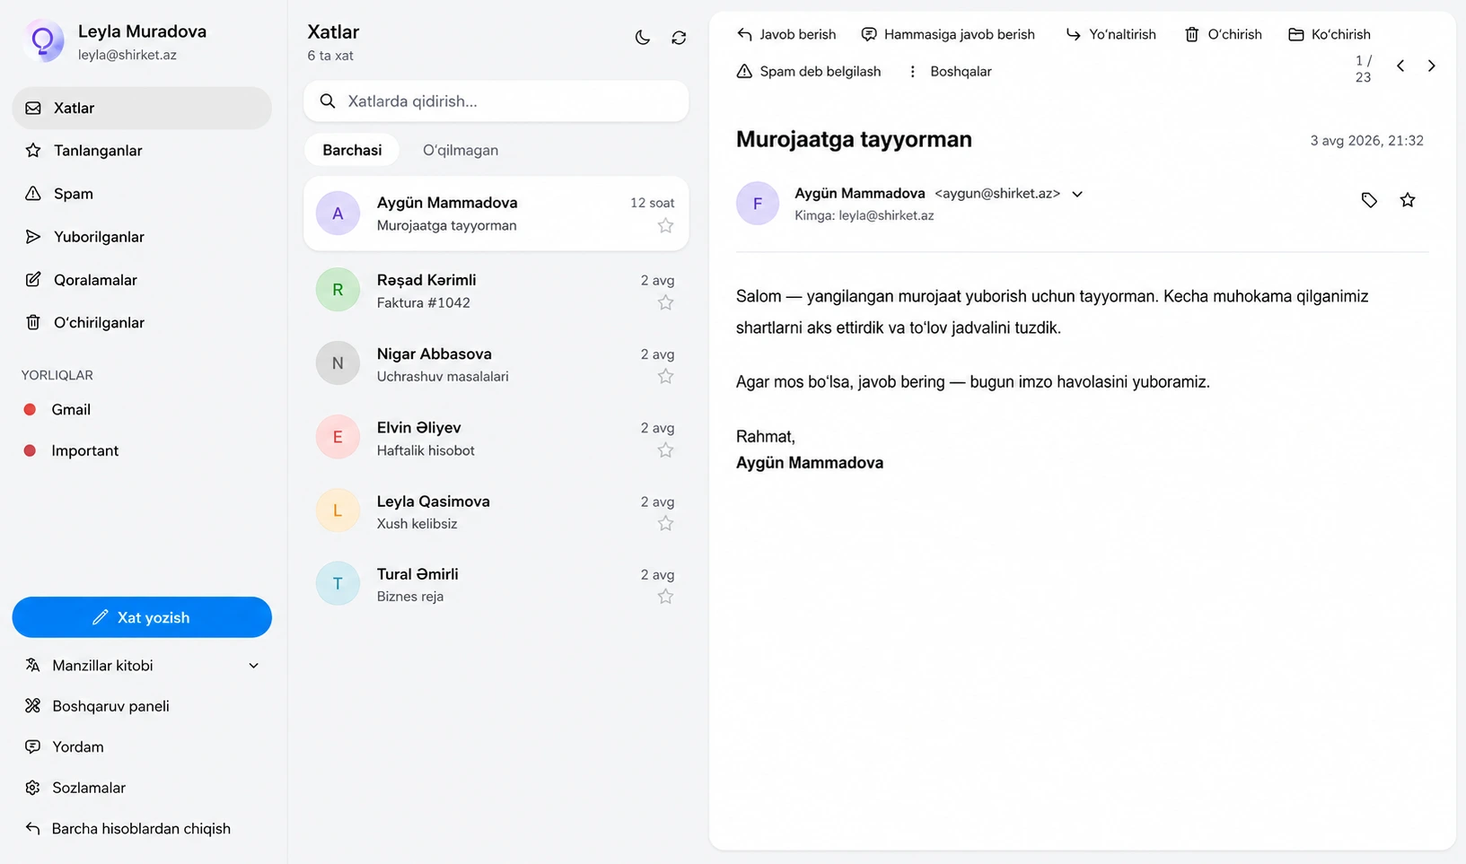The height and width of the screenshot is (864, 1466).
Task: Expand the Manzillar kitobi section
Action: point(142,666)
